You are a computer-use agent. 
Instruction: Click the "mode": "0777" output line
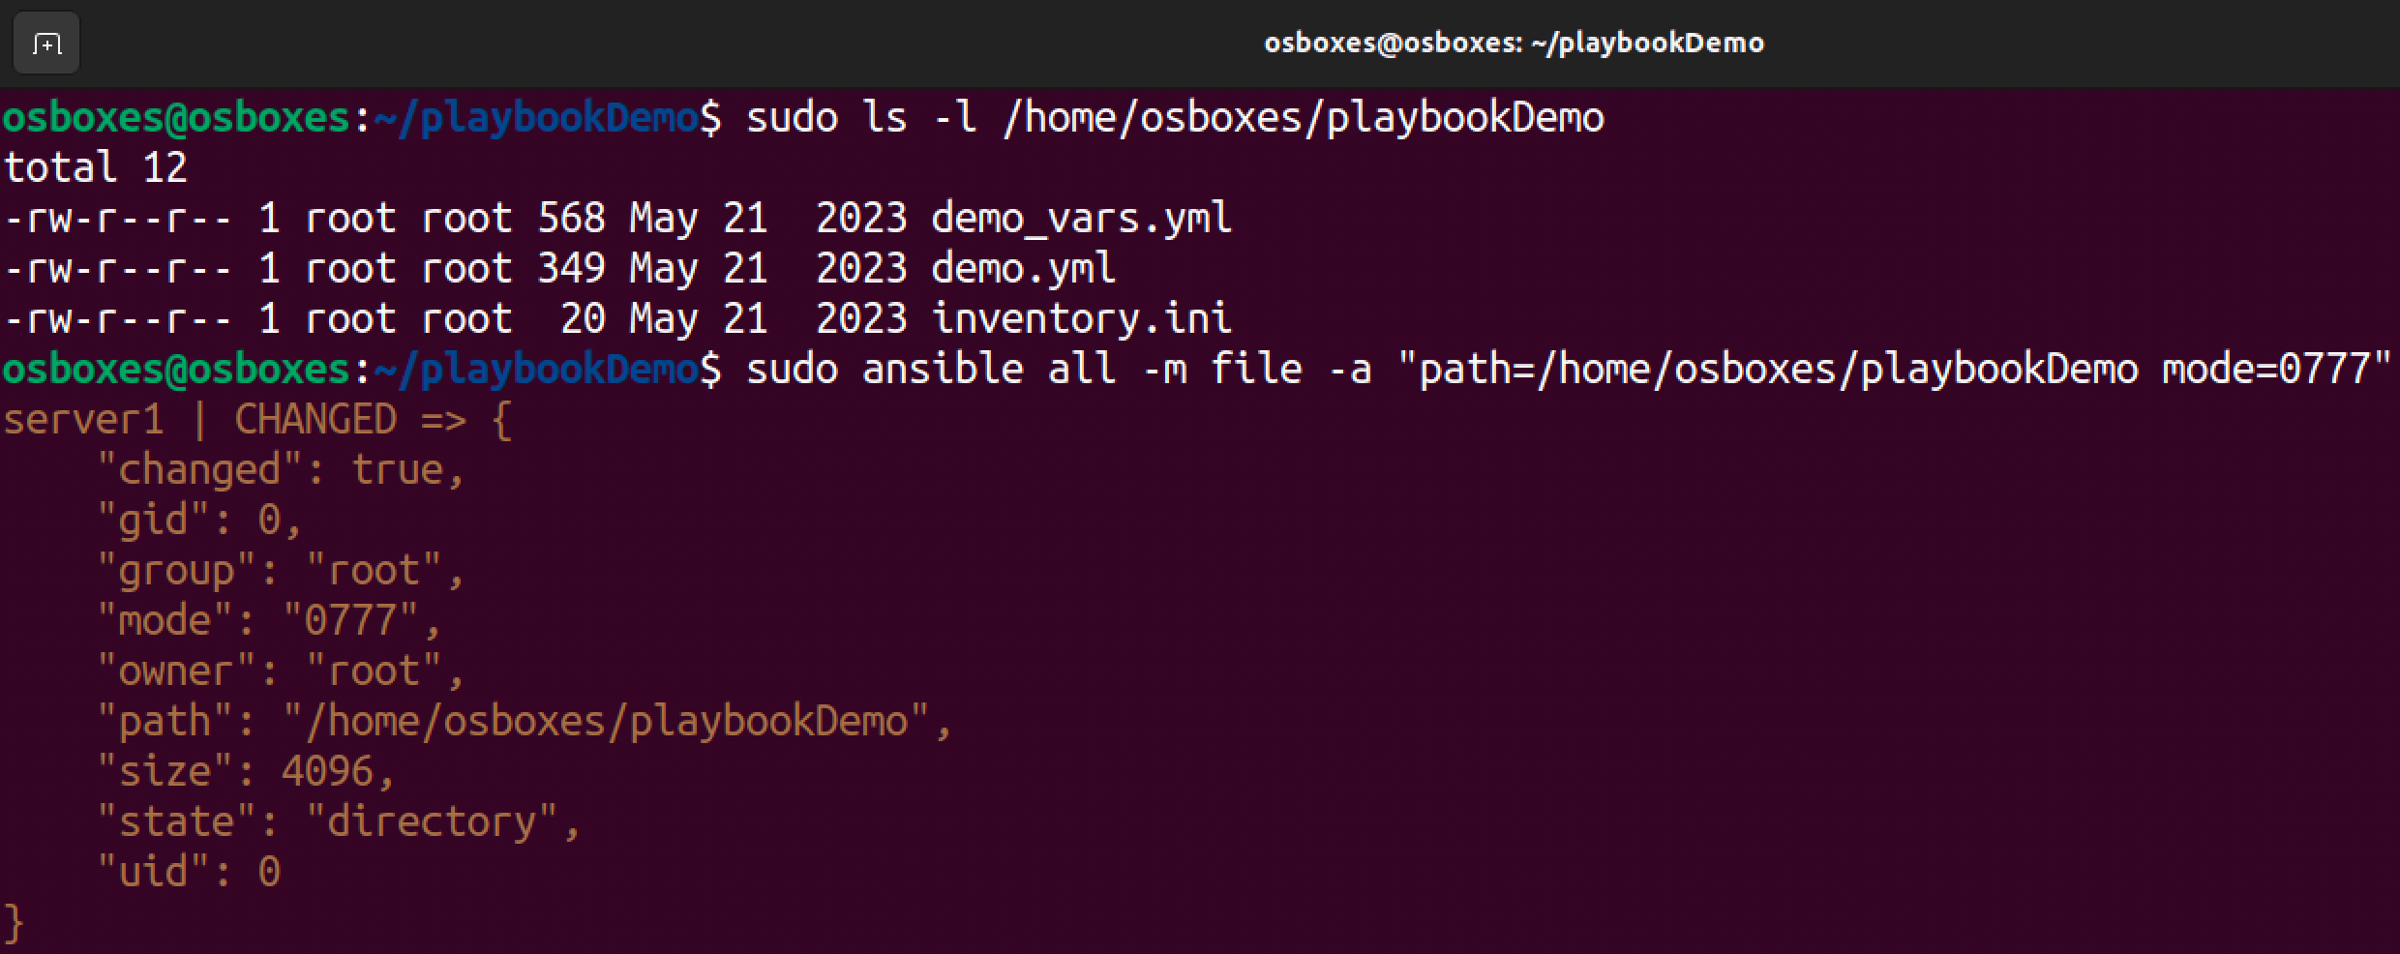point(269,621)
